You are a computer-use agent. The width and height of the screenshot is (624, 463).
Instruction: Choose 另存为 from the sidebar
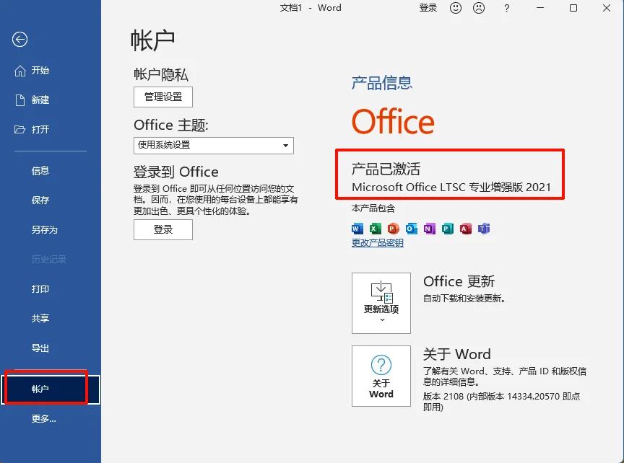[x=45, y=230]
